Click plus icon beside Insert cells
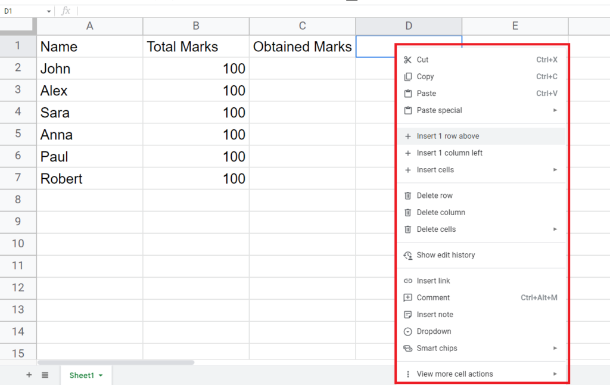 tap(407, 170)
